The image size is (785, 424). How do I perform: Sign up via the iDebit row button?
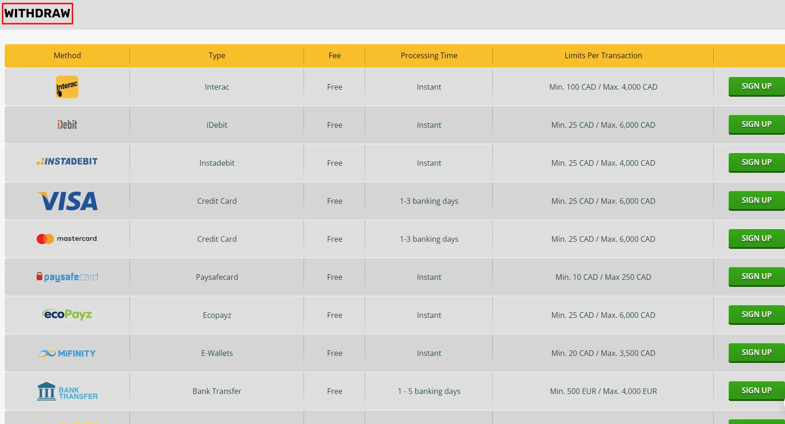[756, 124]
